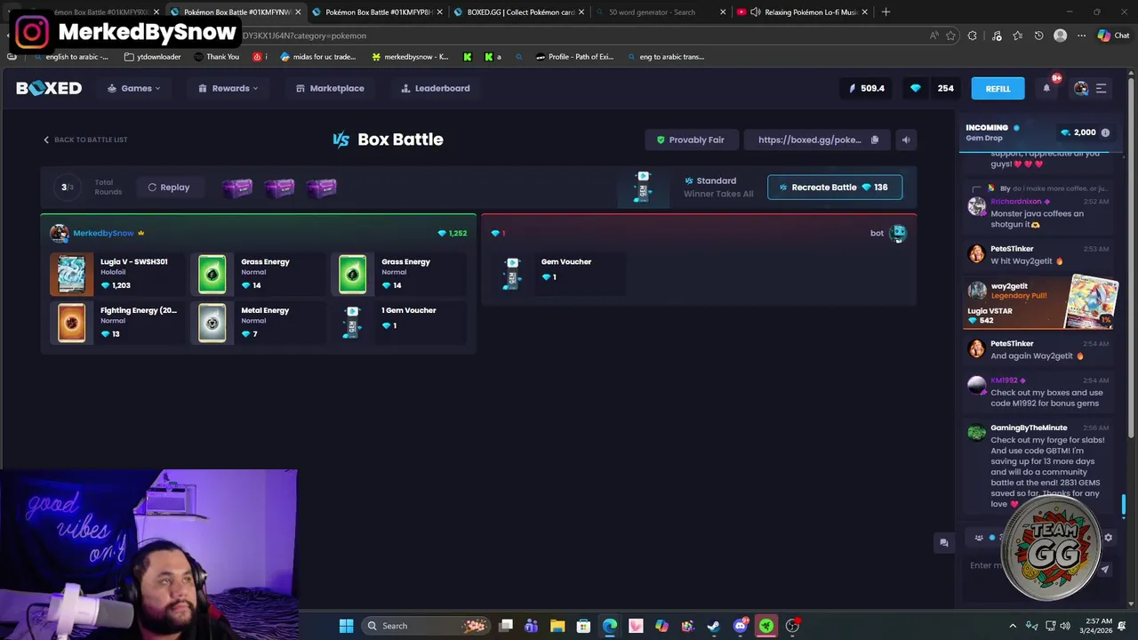Click KM1992's username in chat
Image resolution: width=1138 pixels, height=640 pixels.
pos(1004,380)
